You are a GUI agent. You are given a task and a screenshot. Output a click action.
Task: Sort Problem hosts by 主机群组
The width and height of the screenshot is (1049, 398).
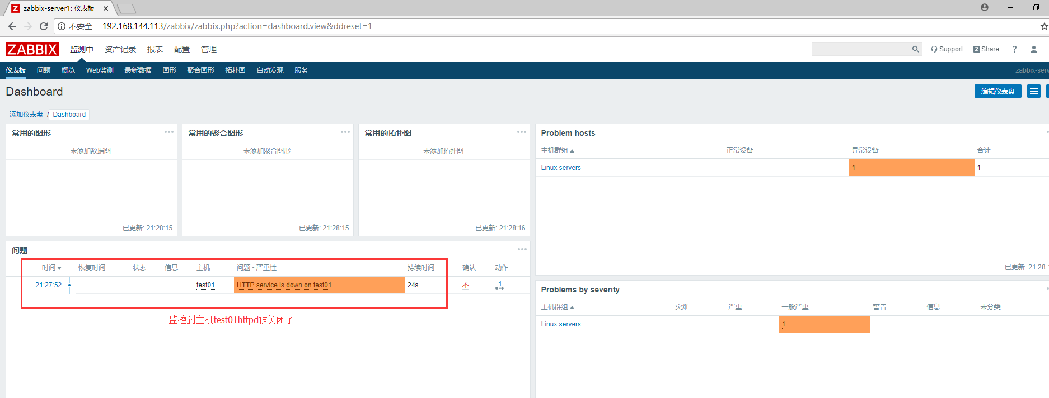point(558,150)
